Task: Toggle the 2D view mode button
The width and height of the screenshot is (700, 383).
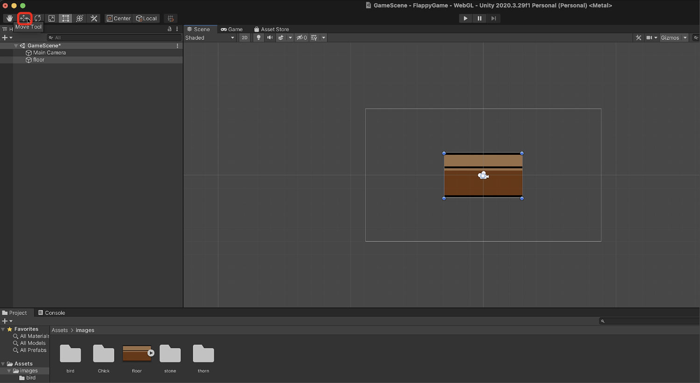Action: [x=245, y=38]
